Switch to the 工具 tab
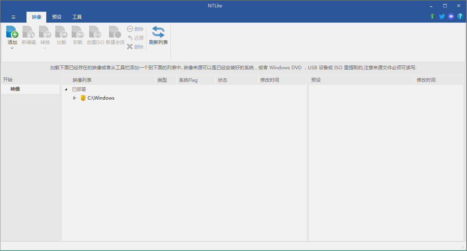This screenshot has height=251, width=467. coord(77,17)
